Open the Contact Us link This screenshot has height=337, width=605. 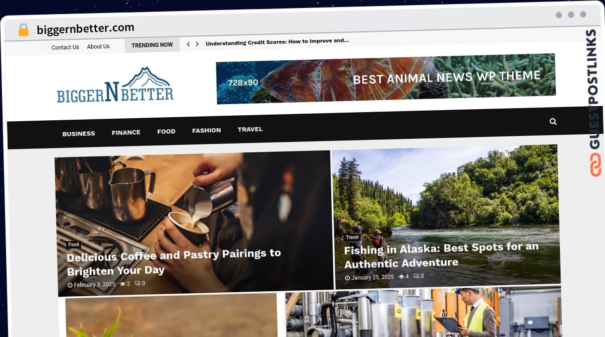tap(65, 47)
